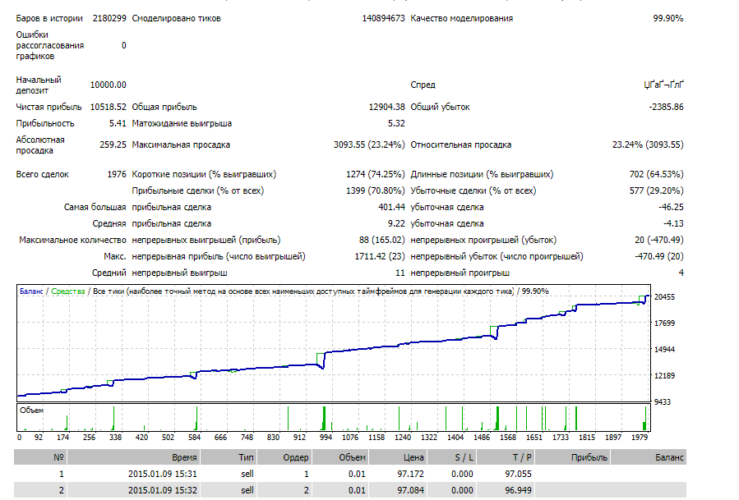The width and height of the screenshot is (739, 500).
Task: Click the Баланс legend label on chart
Action: pyautogui.click(x=31, y=291)
